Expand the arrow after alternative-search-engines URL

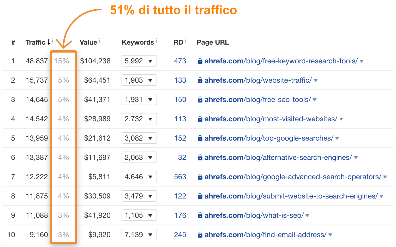tap(356, 158)
